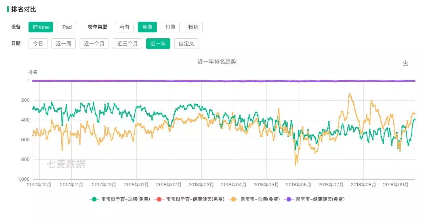
Task: Toggle the purple 亲宝宝-健康健美(免费) legend marker
Action: pos(289,199)
